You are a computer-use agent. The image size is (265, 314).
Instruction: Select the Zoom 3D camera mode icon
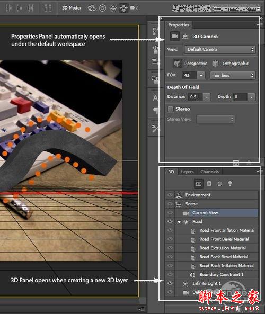click(134, 8)
